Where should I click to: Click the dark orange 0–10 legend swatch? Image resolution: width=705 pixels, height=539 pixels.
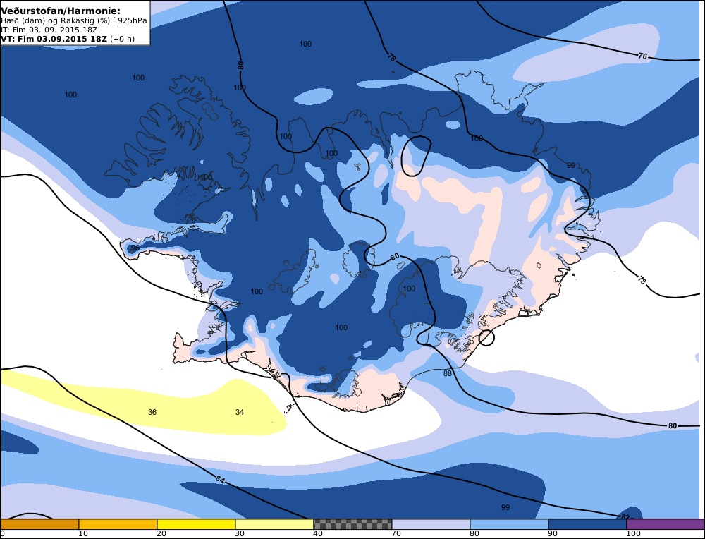point(39,524)
